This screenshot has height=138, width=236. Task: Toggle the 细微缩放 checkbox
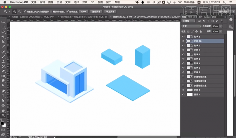coord(68,12)
